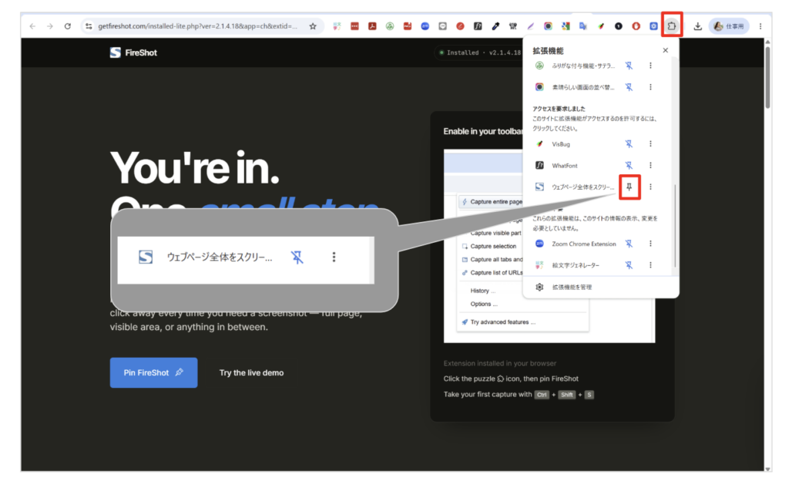The width and height of the screenshot is (789, 495).
Task: Click the page's vertical scrollbar thumb
Action: click(767, 76)
